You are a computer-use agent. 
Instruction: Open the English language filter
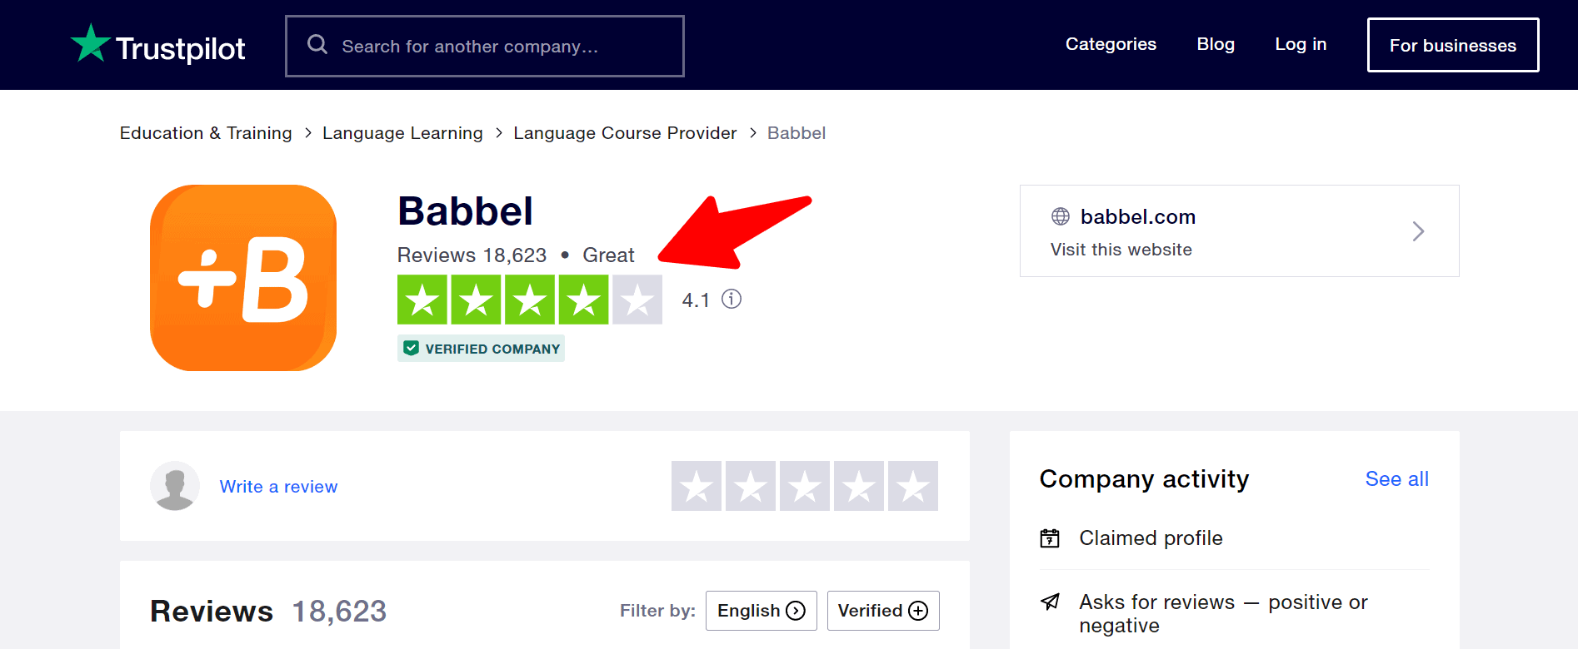761,611
